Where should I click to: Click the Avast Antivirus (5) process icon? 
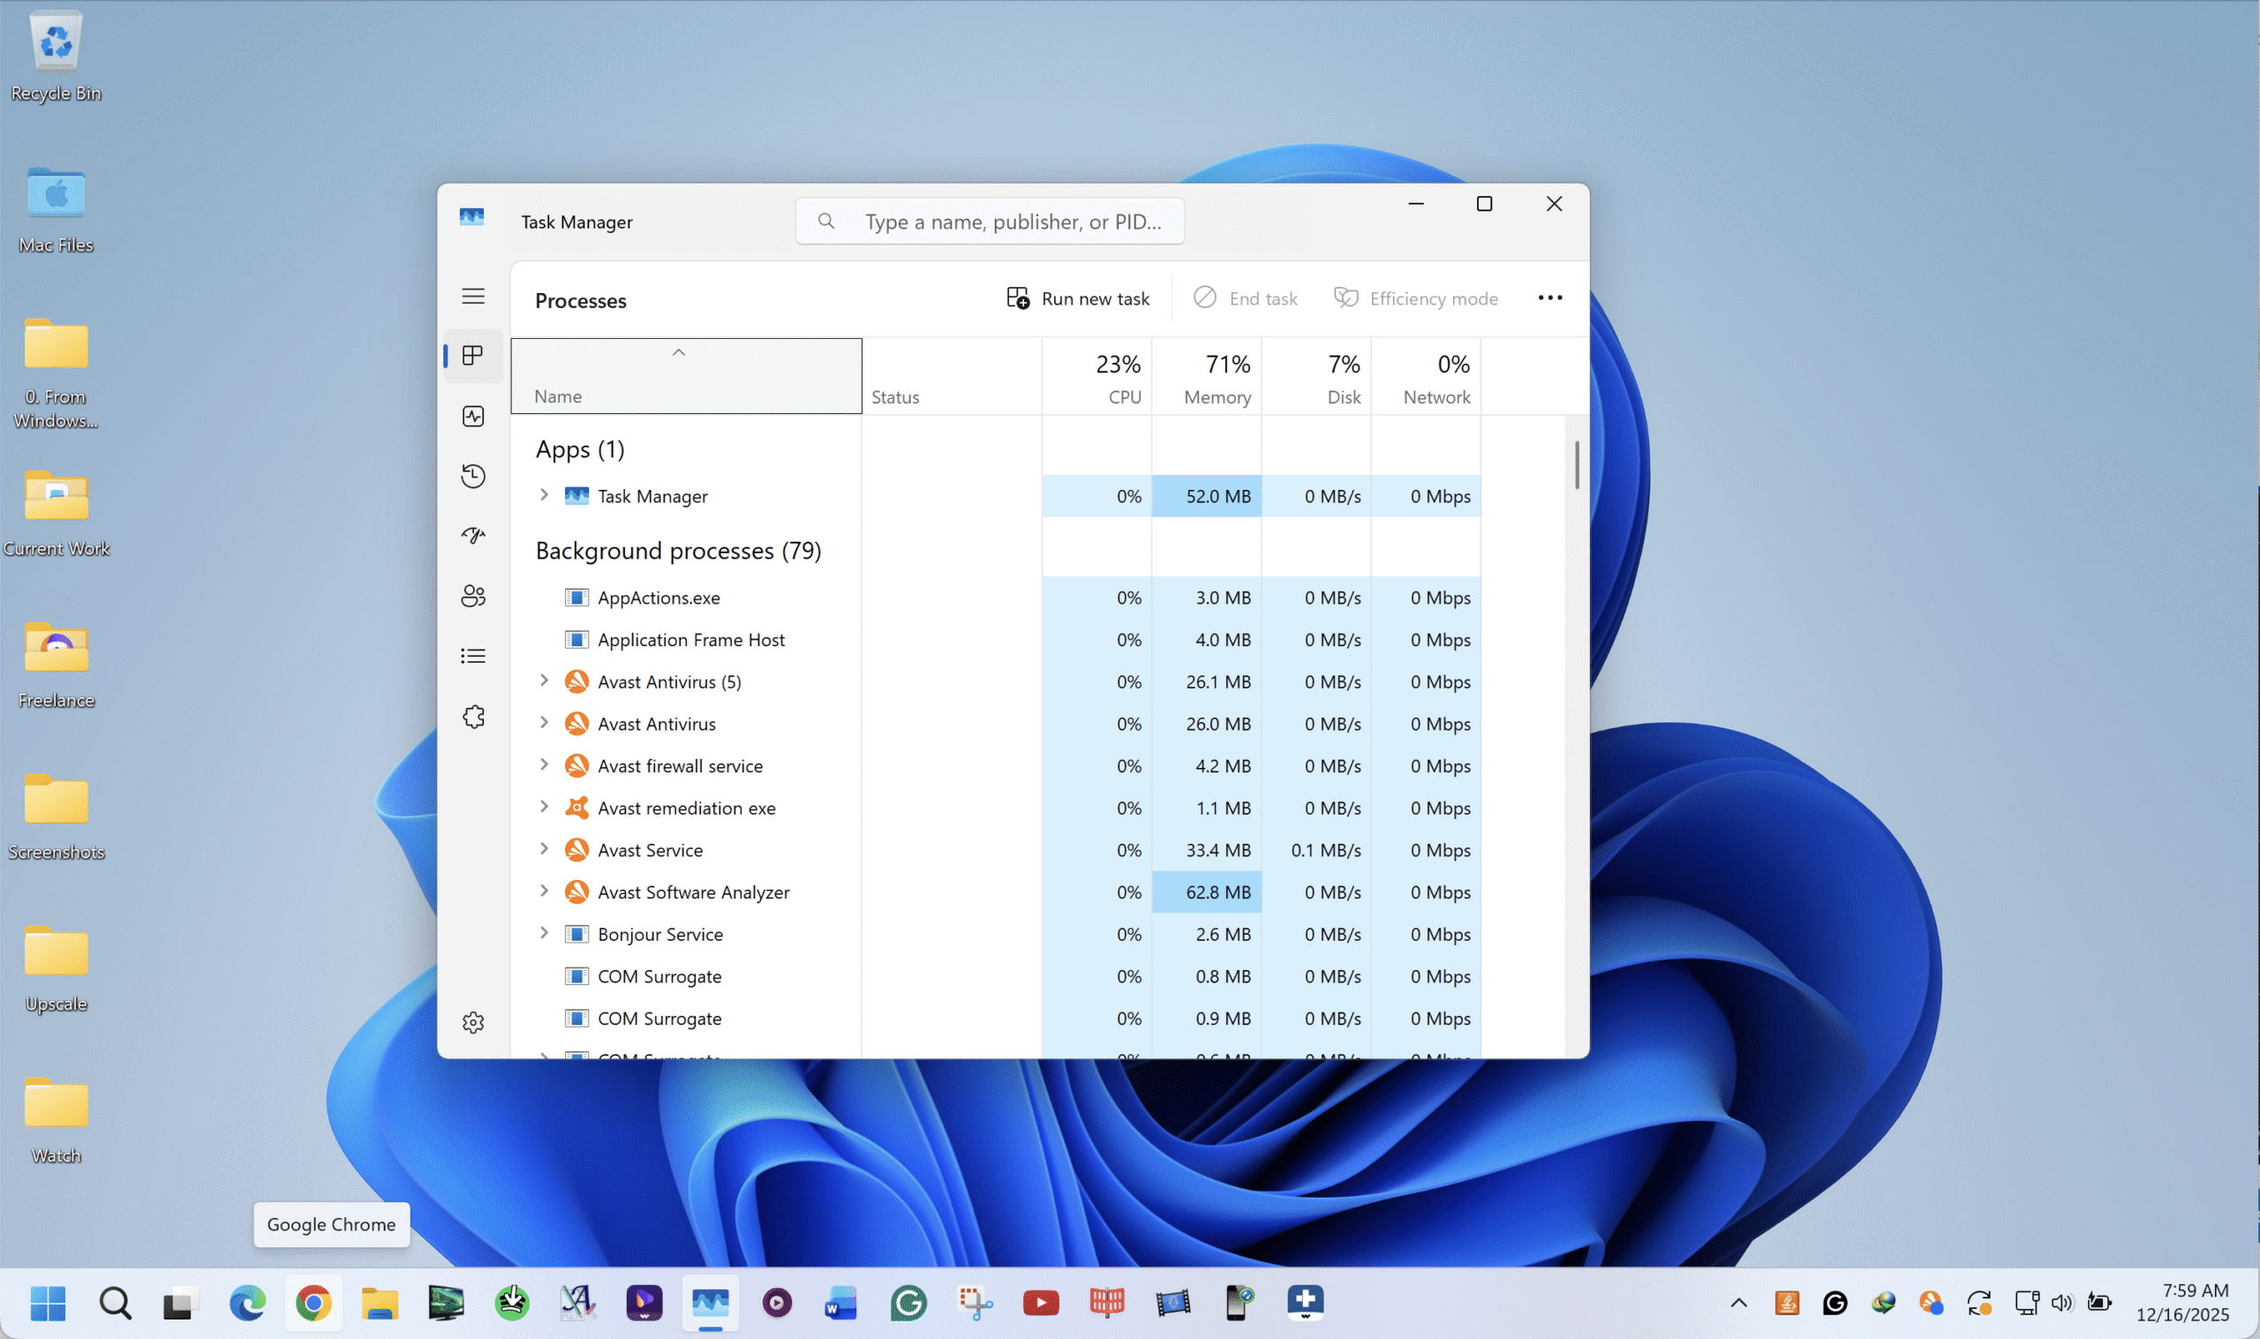point(576,681)
